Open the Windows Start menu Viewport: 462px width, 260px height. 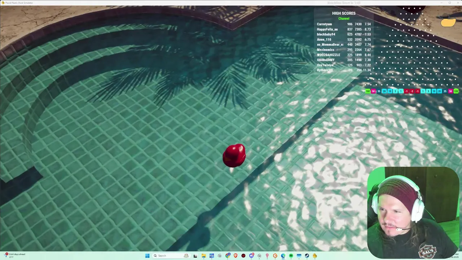click(x=147, y=256)
